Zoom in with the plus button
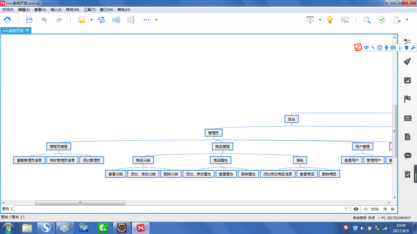 [x=385, y=209]
